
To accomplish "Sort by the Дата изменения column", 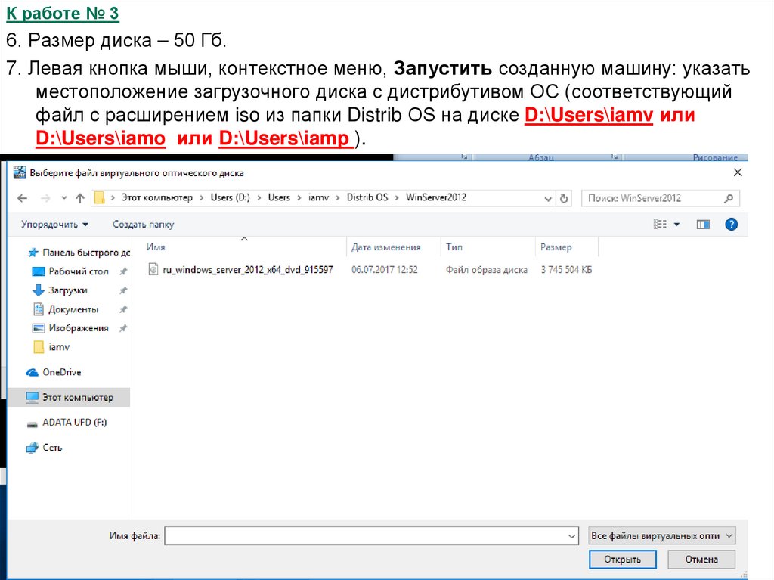I will point(385,247).
